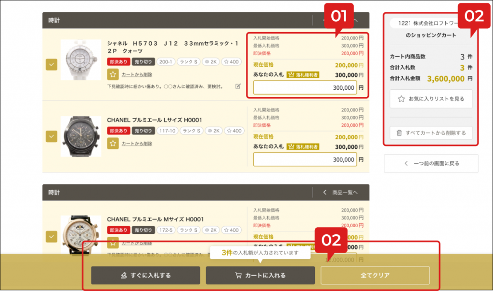The image size is (493, 291).
Task: Open the gold プルミエール Mサイズ watch thumbnail
Action: [x=81, y=235]
